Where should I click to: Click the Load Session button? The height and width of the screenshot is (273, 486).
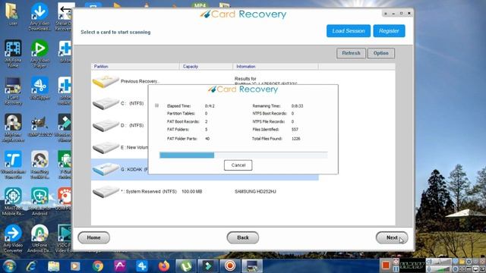349,31
